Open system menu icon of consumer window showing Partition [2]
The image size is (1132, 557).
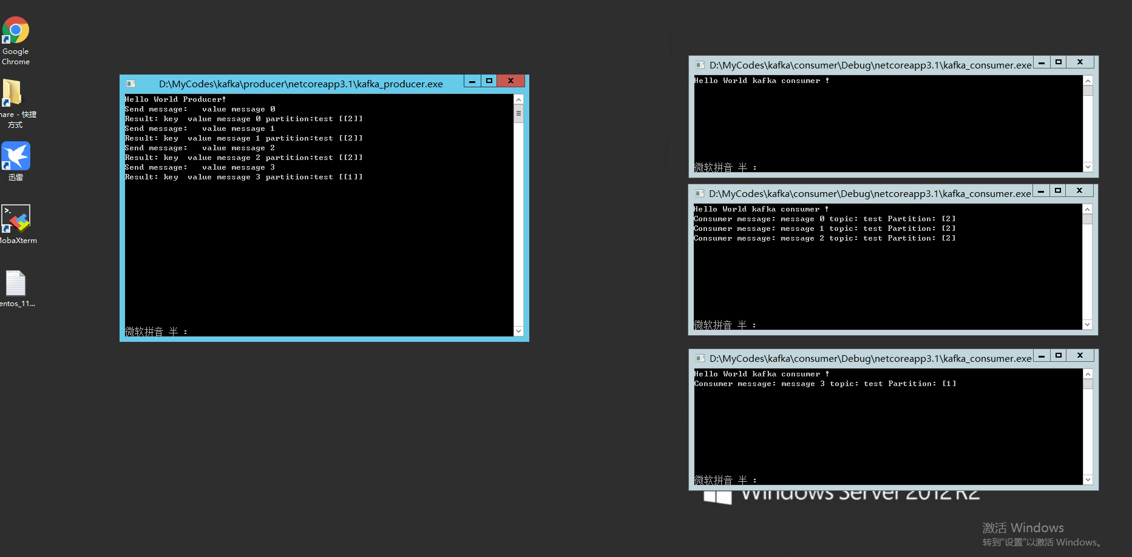(x=699, y=193)
